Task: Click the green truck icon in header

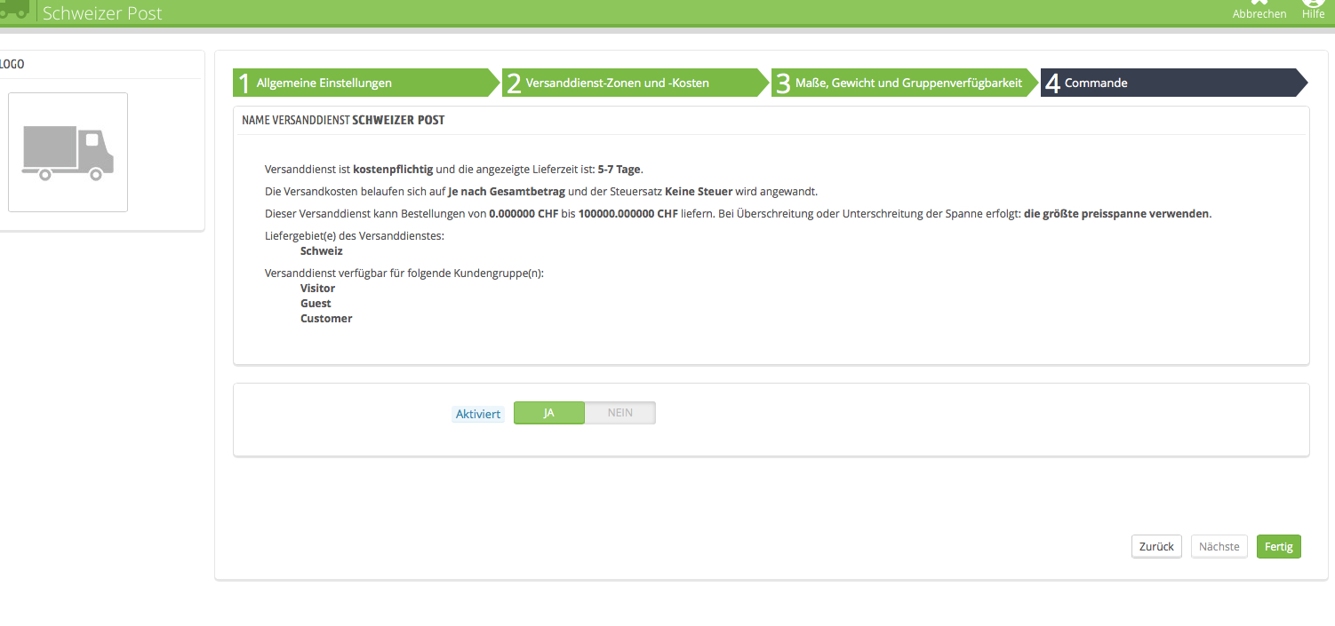Action: click(13, 9)
